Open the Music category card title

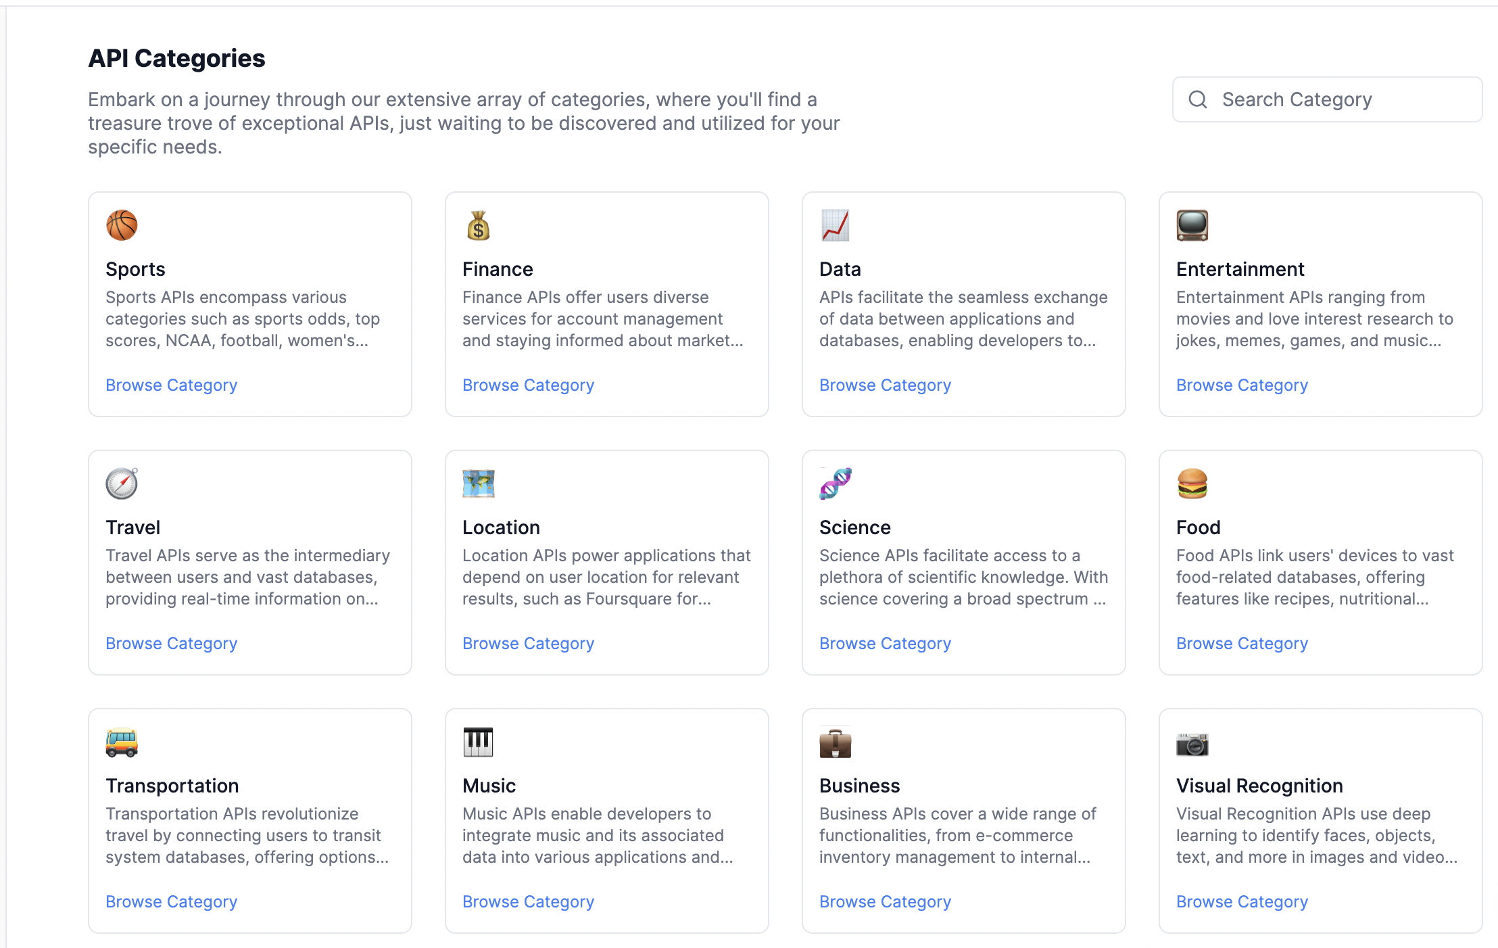[x=489, y=786]
